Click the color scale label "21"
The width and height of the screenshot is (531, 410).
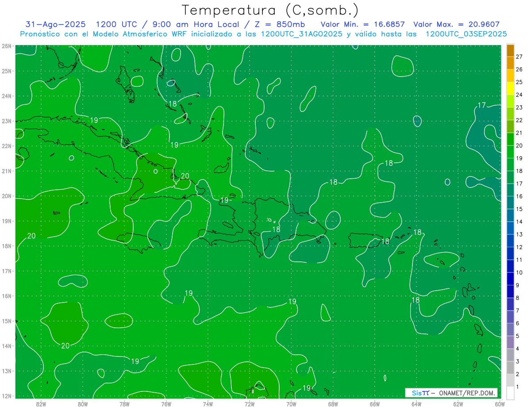(x=519, y=133)
